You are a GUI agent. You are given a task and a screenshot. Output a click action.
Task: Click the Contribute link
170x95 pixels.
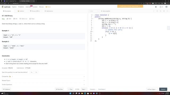pos(102,89)
